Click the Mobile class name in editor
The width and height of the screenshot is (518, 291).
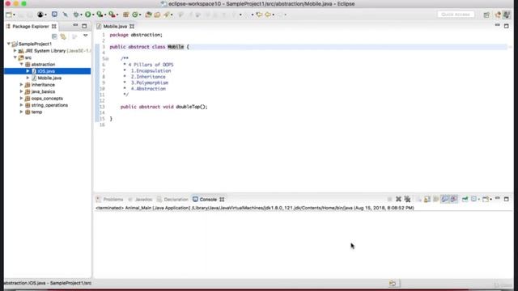click(x=176, y=47)
